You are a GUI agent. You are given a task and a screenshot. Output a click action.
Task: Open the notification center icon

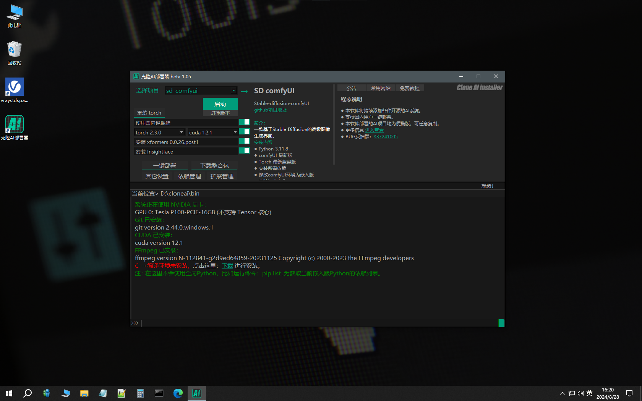(629, 393)
